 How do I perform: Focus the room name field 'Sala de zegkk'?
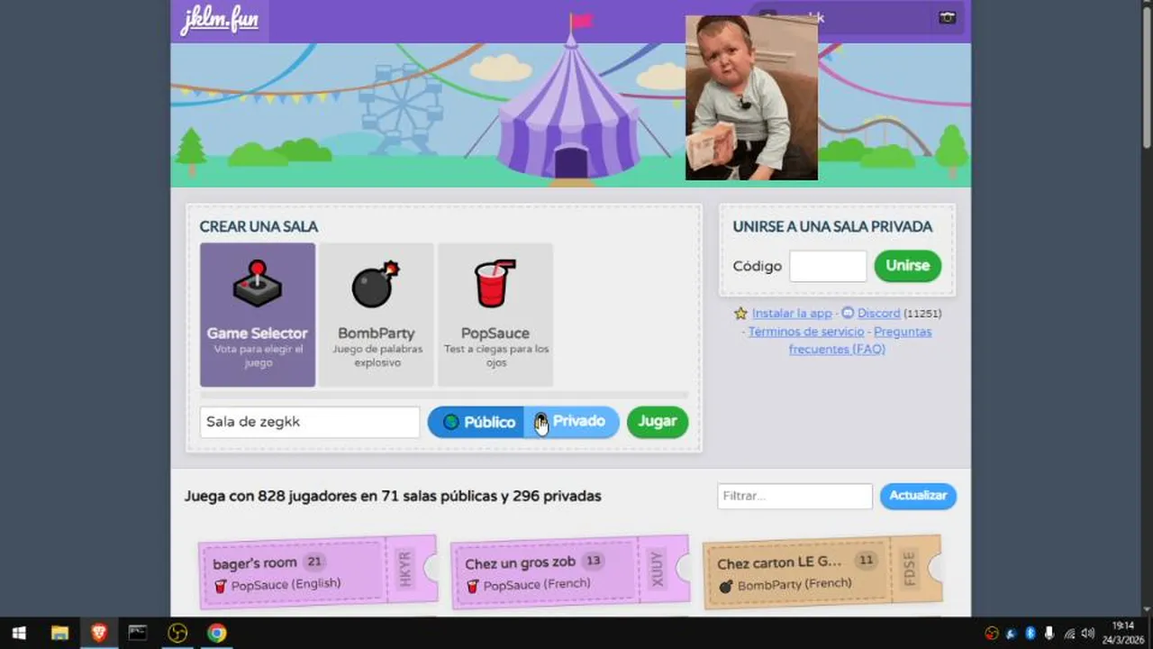[x=310, y=422]
